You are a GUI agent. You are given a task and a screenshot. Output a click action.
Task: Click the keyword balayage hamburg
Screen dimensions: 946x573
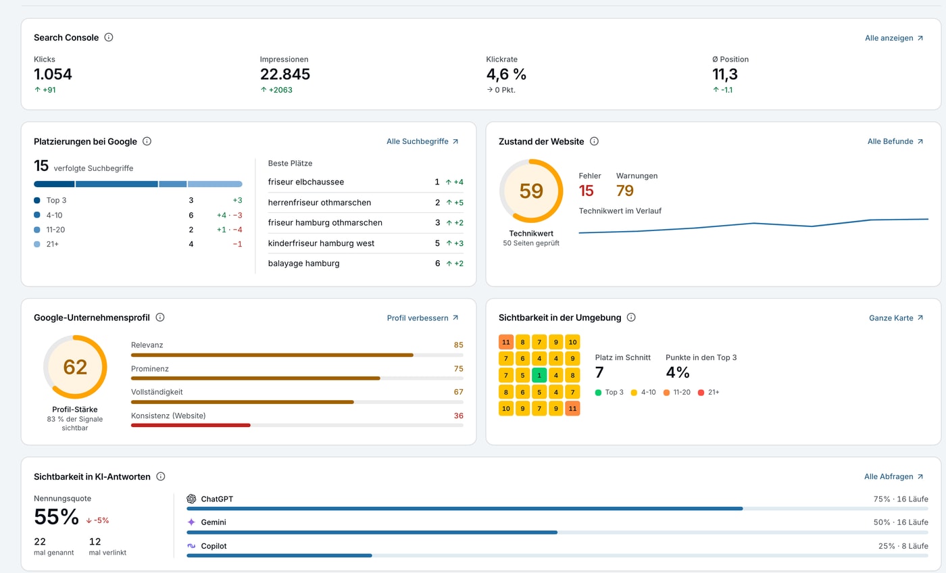pos(304,263)
